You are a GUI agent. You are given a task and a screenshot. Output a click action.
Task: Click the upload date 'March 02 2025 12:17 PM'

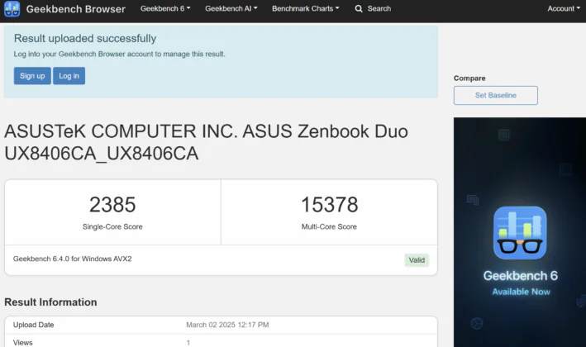pyautogui.click(x=227, y=325)
